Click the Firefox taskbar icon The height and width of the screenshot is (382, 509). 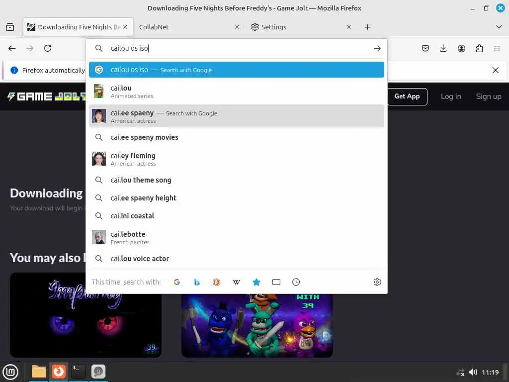pyautogui.click(x=59, y=372)
